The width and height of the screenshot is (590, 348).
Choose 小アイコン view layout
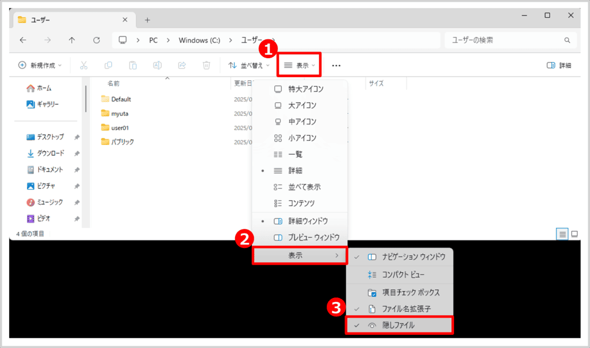pos(300,138)
